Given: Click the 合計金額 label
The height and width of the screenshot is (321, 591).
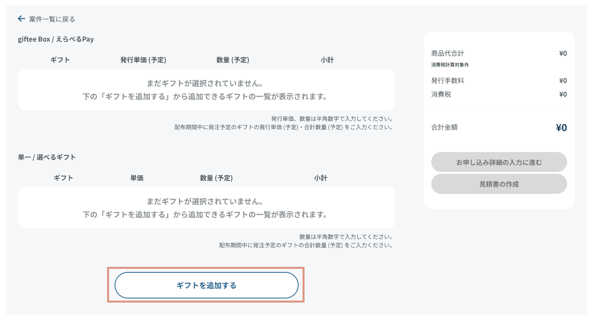Looking at the screenshot, I should tap(444, 128).
